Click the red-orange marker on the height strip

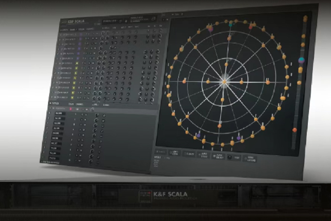pos(294,130)
